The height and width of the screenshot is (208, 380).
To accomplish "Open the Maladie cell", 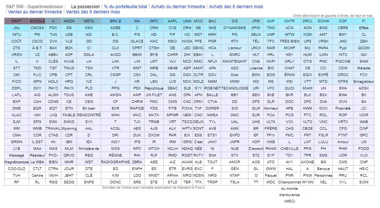I will click(364, 68).
